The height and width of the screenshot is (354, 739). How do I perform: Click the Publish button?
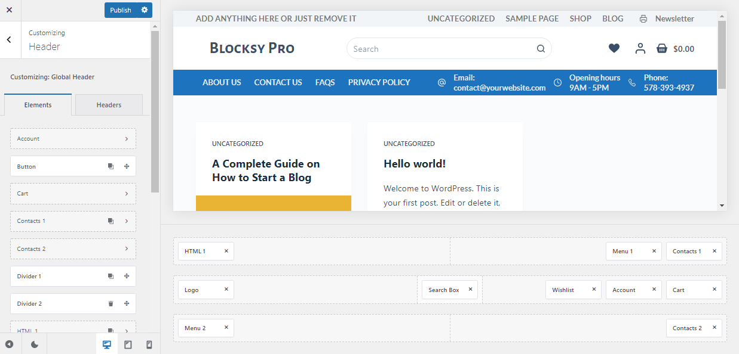tap(120, 10)
